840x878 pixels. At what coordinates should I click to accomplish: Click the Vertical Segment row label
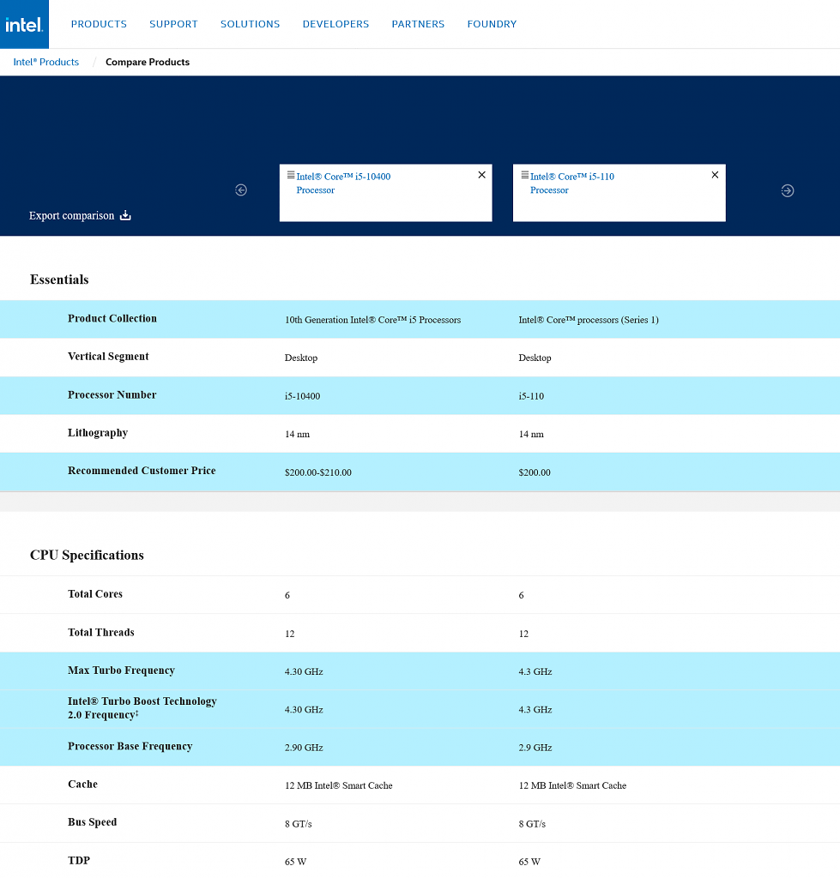(x=108, y=357)
